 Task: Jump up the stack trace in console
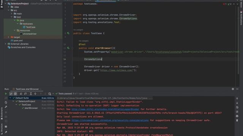click(x=237, y=99)
